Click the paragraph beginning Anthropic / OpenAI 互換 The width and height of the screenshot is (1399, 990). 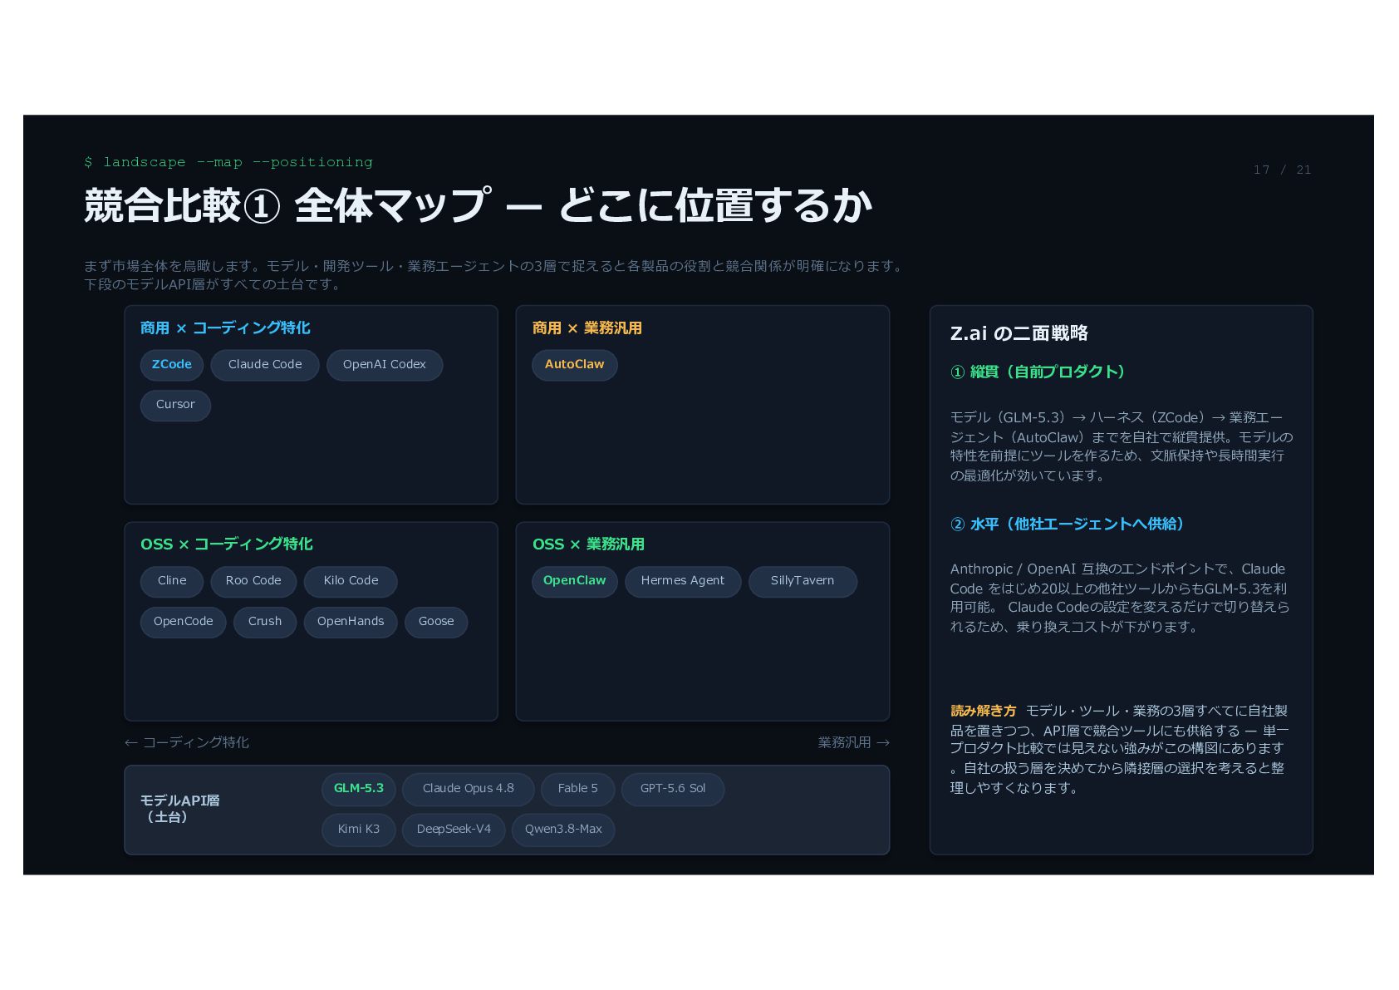1120,598
